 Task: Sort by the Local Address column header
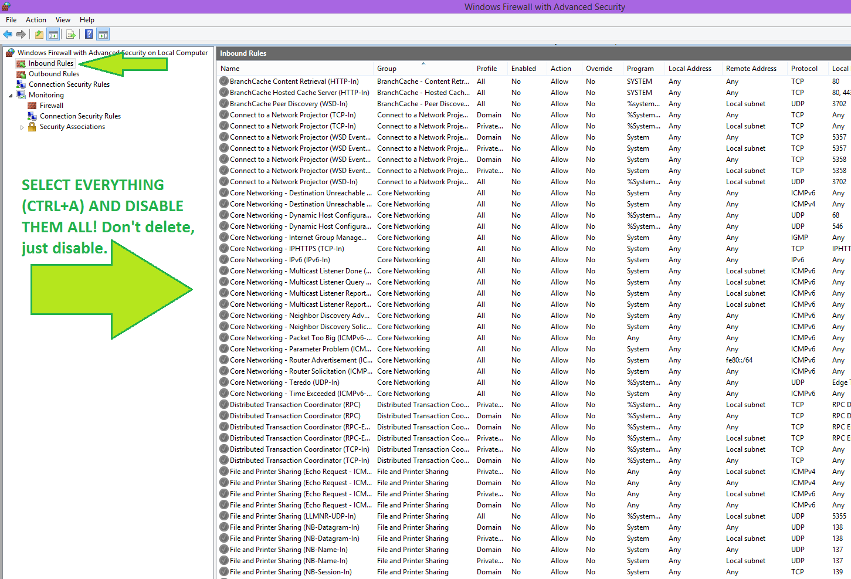click(693, 69)
